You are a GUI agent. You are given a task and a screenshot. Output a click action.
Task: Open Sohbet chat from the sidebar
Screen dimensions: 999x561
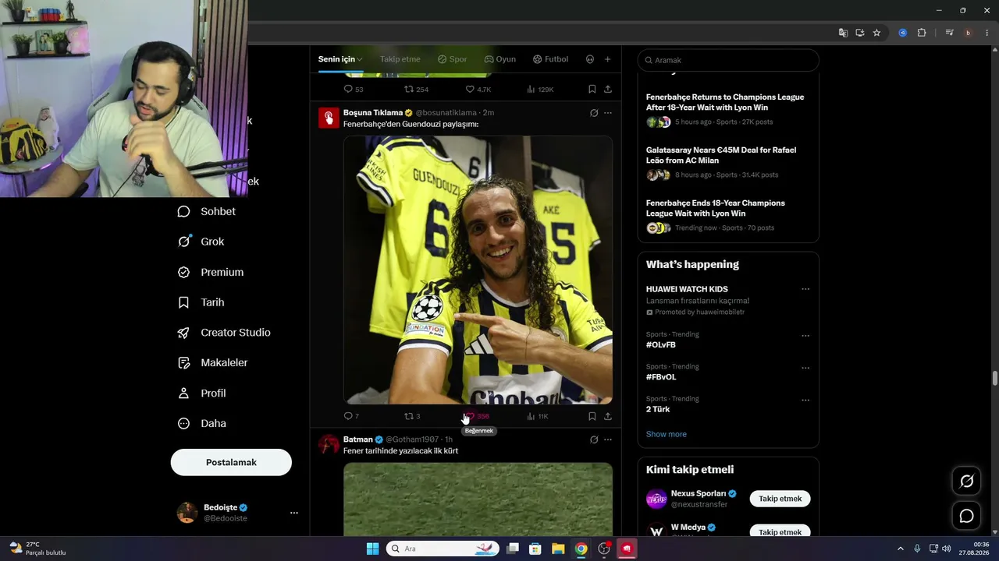[206, 211]
